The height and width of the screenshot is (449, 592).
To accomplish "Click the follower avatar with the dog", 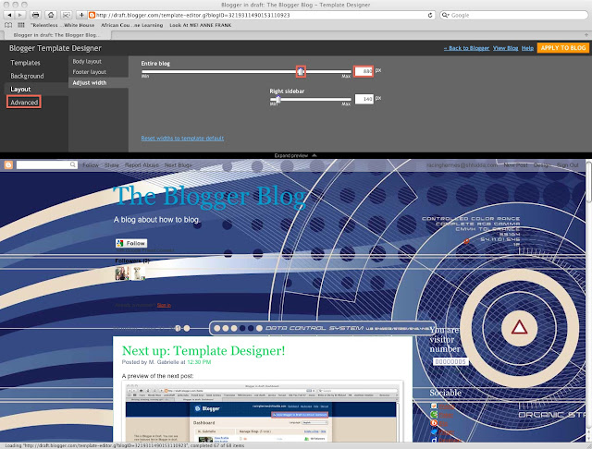I will (x=138, y=273).
